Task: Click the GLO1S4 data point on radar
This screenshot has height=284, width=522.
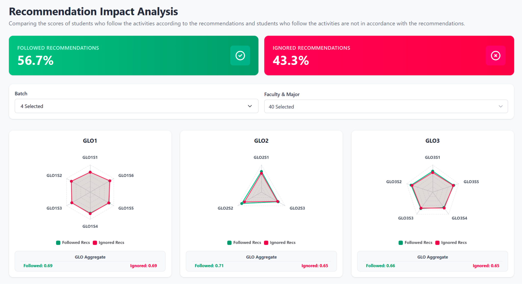Action: (90, 214)
